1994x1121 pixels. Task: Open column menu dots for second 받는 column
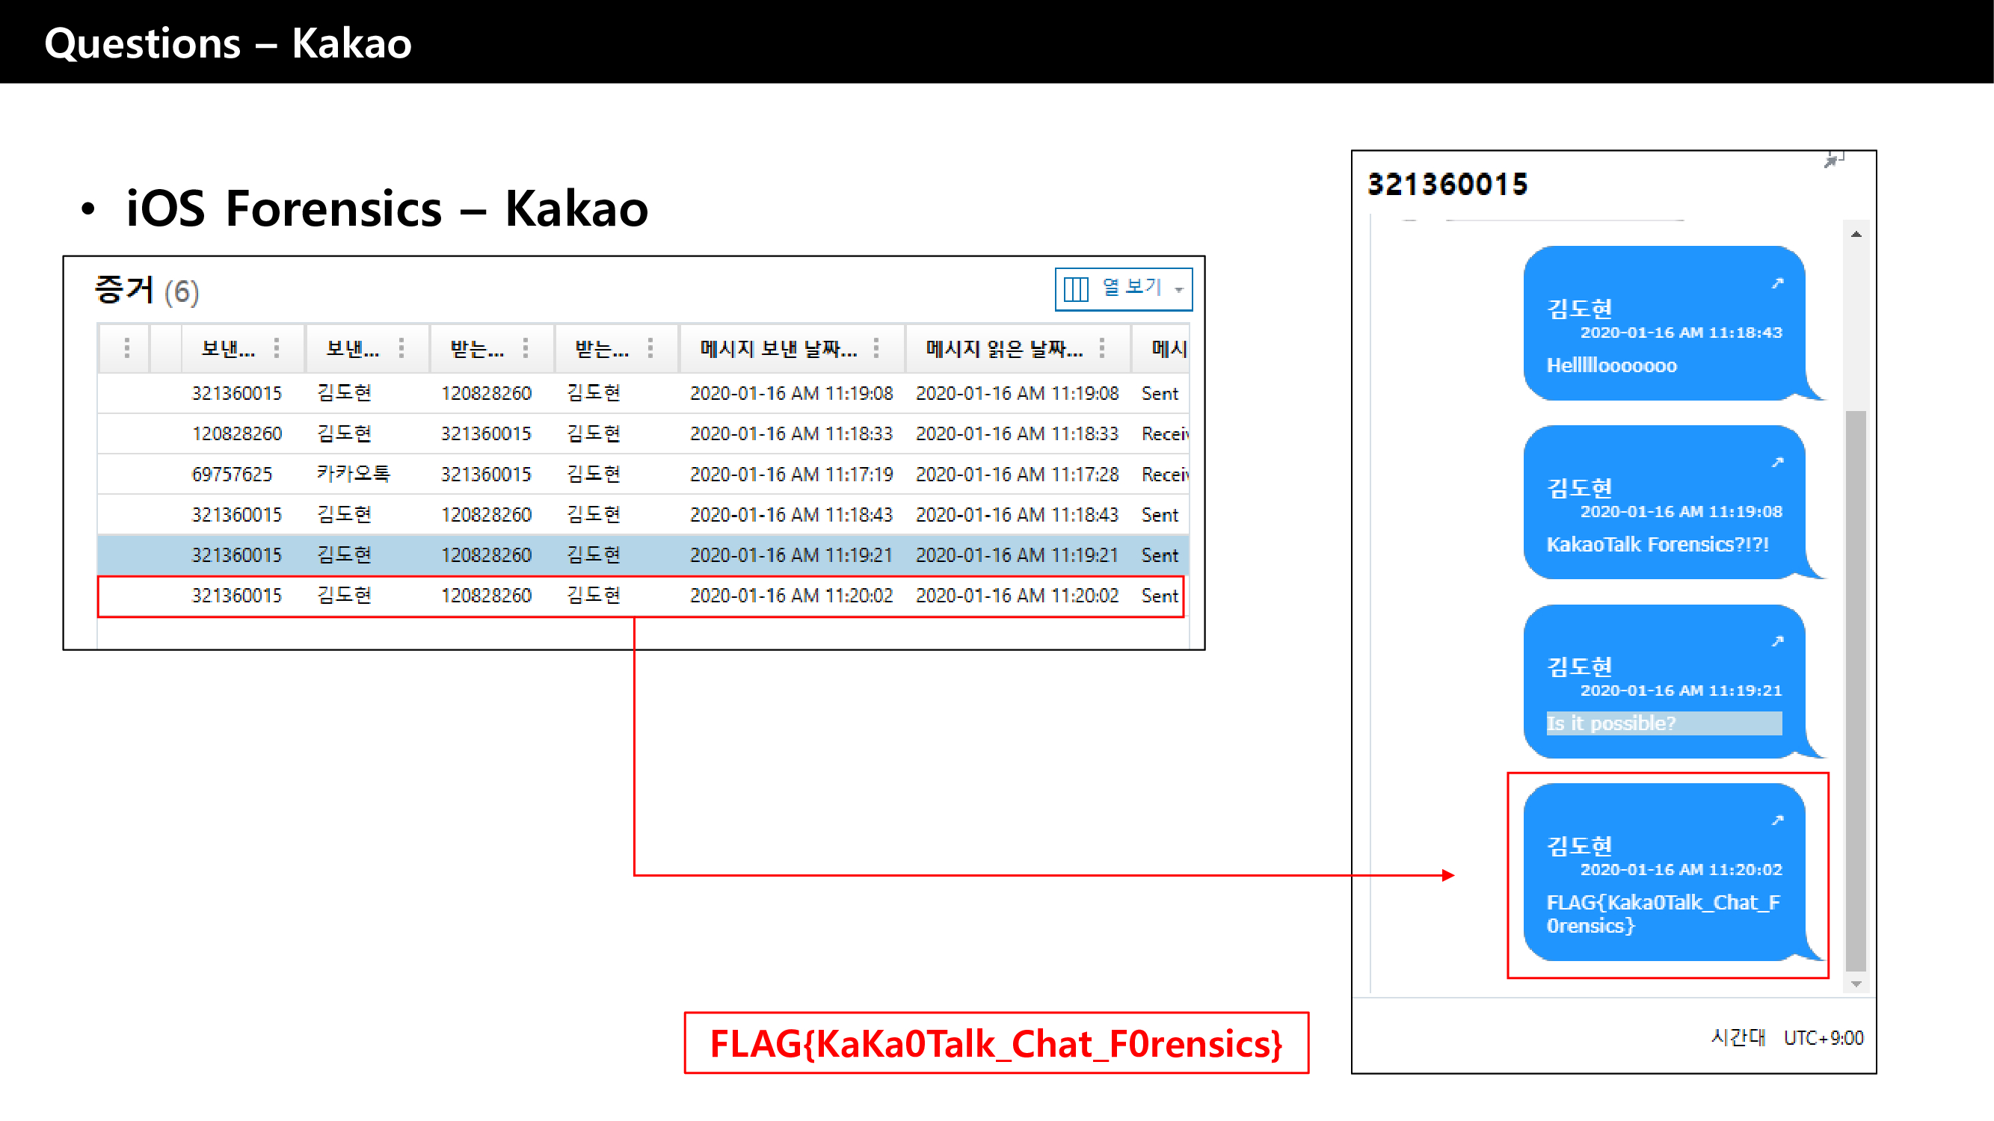650,348
